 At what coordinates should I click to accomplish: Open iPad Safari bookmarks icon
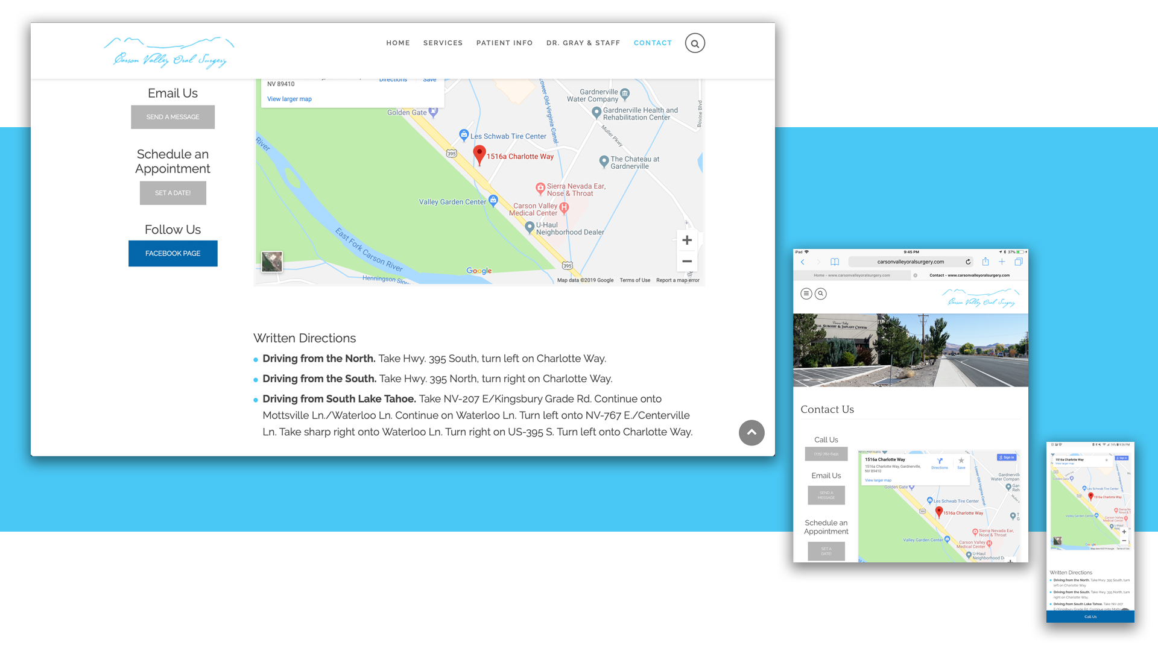[835, 262]
